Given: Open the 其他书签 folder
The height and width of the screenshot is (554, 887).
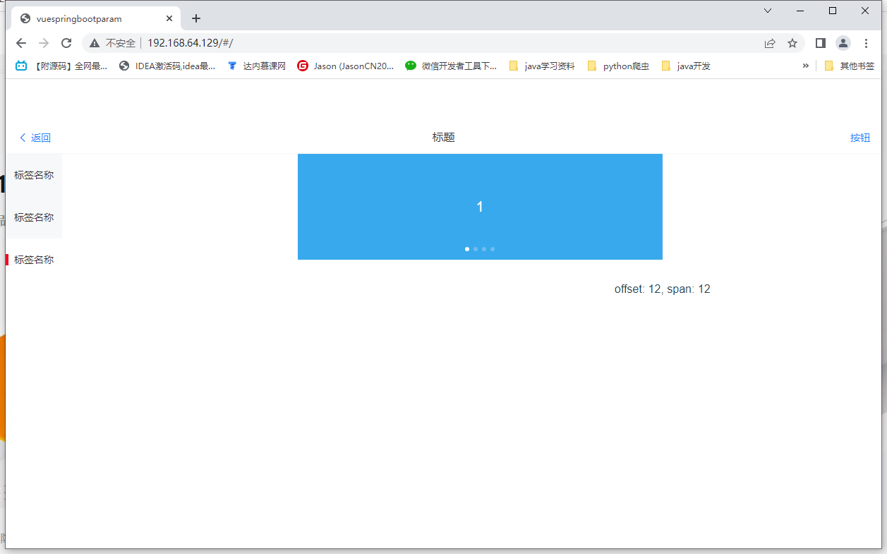Looking at the screenshot, I should point(850,66).
